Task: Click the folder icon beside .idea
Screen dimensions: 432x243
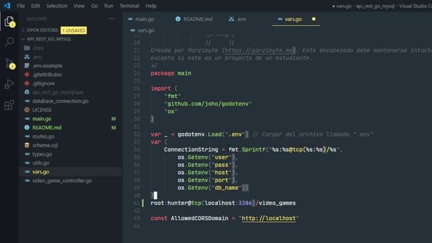Action: tap(27, 48)
